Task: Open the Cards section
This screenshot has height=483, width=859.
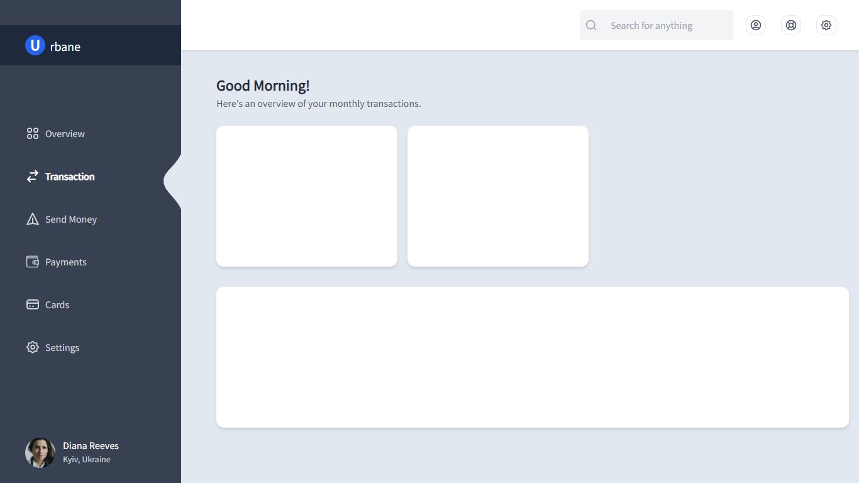Action: 57,304
